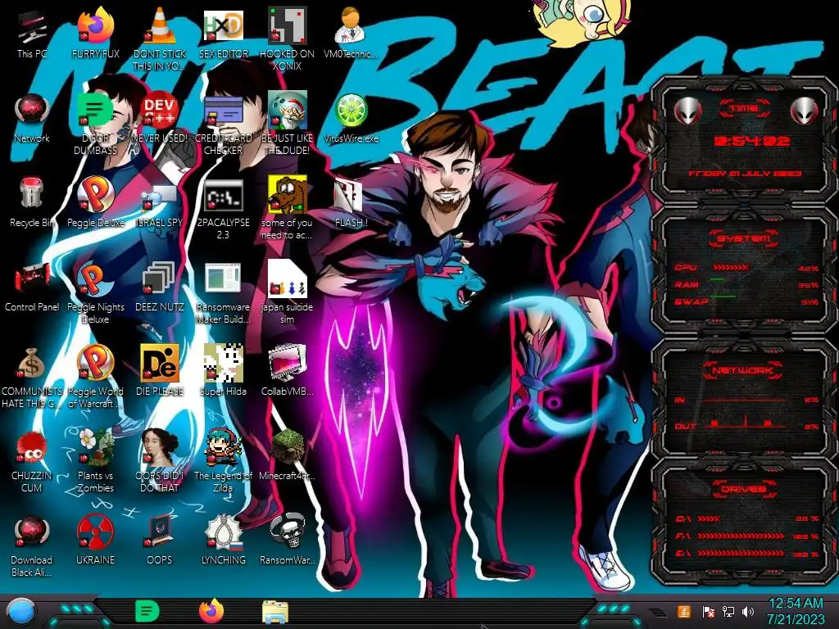Click the left alien head logo on gadget
The width and height of the screenshot is (839, 629).
pos(687,111)
